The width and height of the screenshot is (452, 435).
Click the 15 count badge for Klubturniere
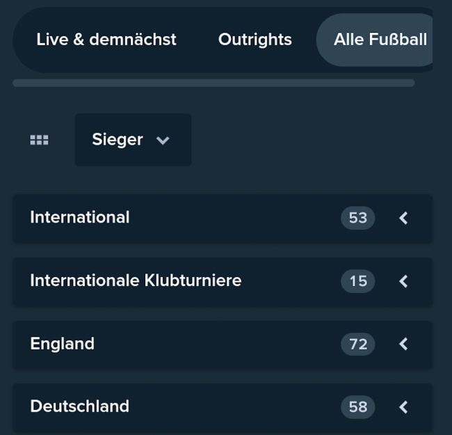(x=357, y=281)
